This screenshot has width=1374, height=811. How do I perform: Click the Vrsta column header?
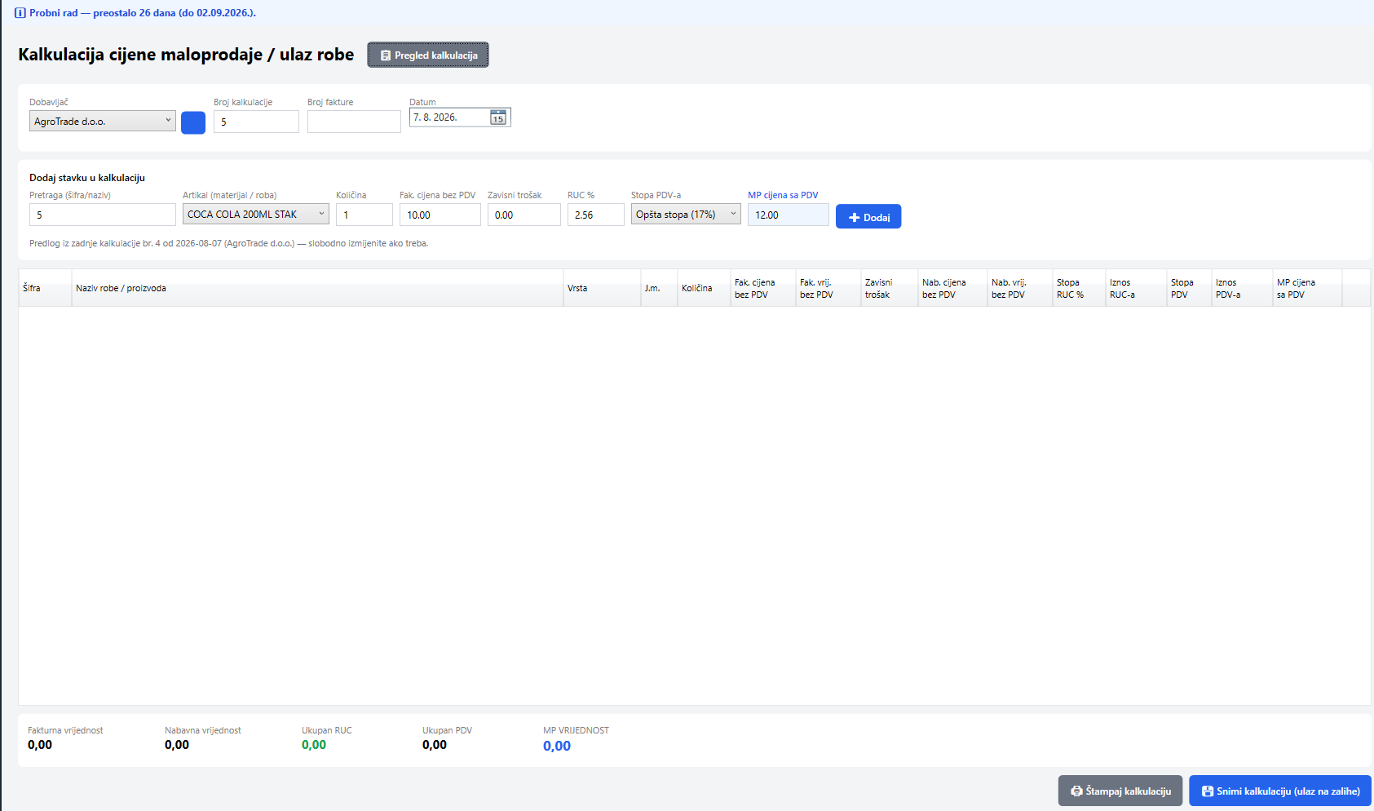coord(602,288)
